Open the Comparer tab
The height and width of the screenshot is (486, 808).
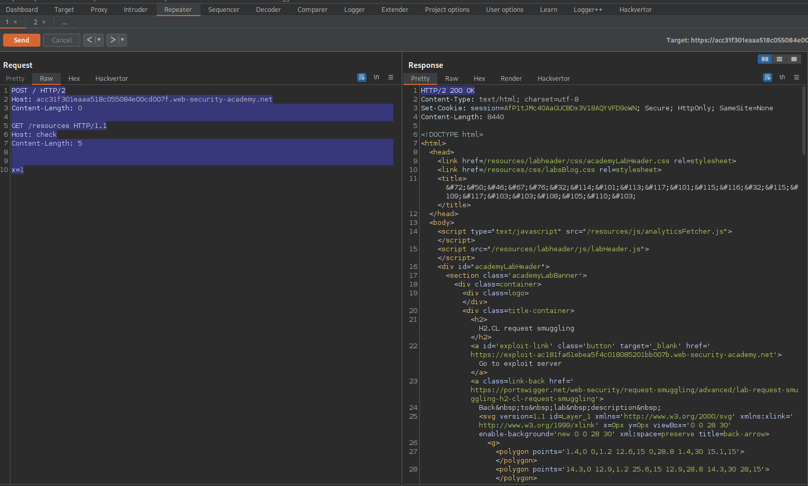[x=313, y=9]
